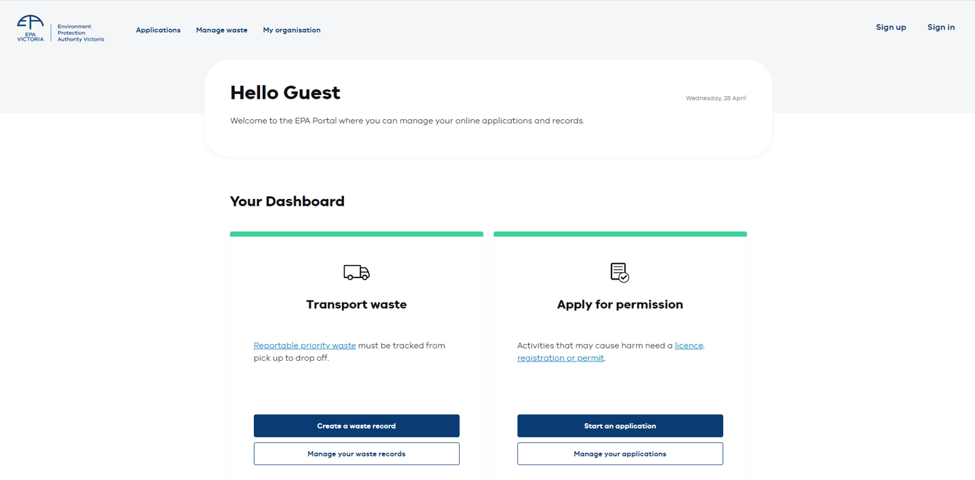Click Manage your waste records button

[356, 454]
